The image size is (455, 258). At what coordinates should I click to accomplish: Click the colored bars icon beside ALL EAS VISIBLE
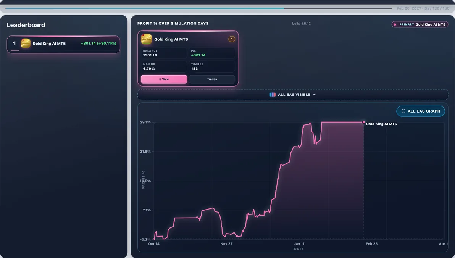[273, 95]
